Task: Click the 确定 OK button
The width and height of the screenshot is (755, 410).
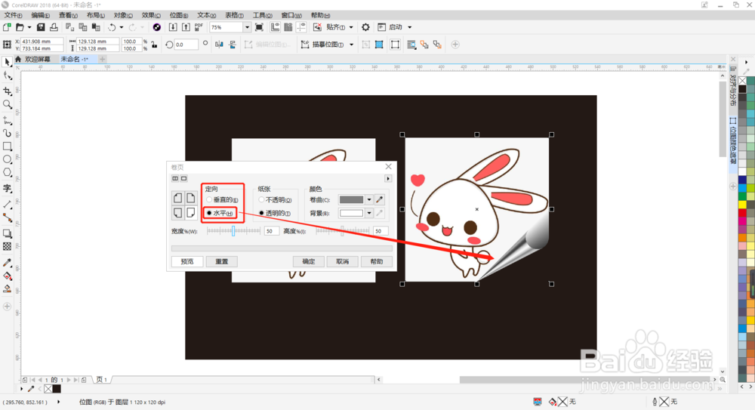Action: pyautogui.click(x=308, y=261)
